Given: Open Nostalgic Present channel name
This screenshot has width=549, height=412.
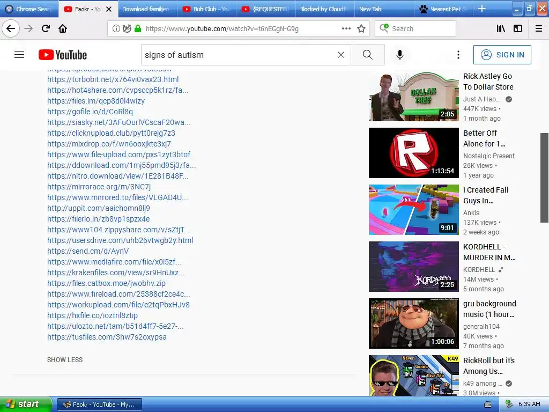Looking at the screenshot, I should [489, 156].
